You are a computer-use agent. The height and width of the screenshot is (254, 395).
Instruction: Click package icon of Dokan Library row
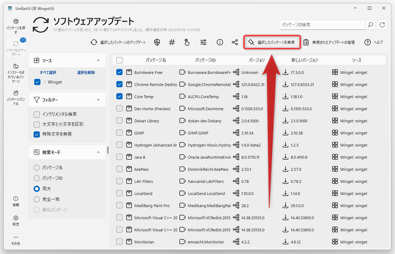point(129,121)
